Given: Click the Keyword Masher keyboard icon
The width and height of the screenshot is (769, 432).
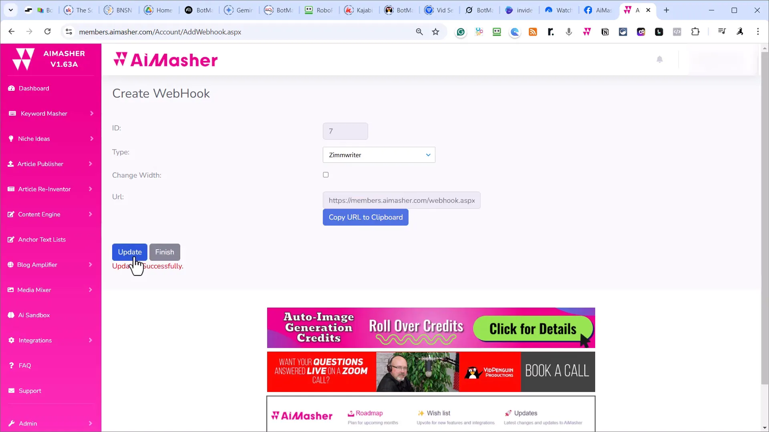Looking at the screenshot, I should 12,114.
